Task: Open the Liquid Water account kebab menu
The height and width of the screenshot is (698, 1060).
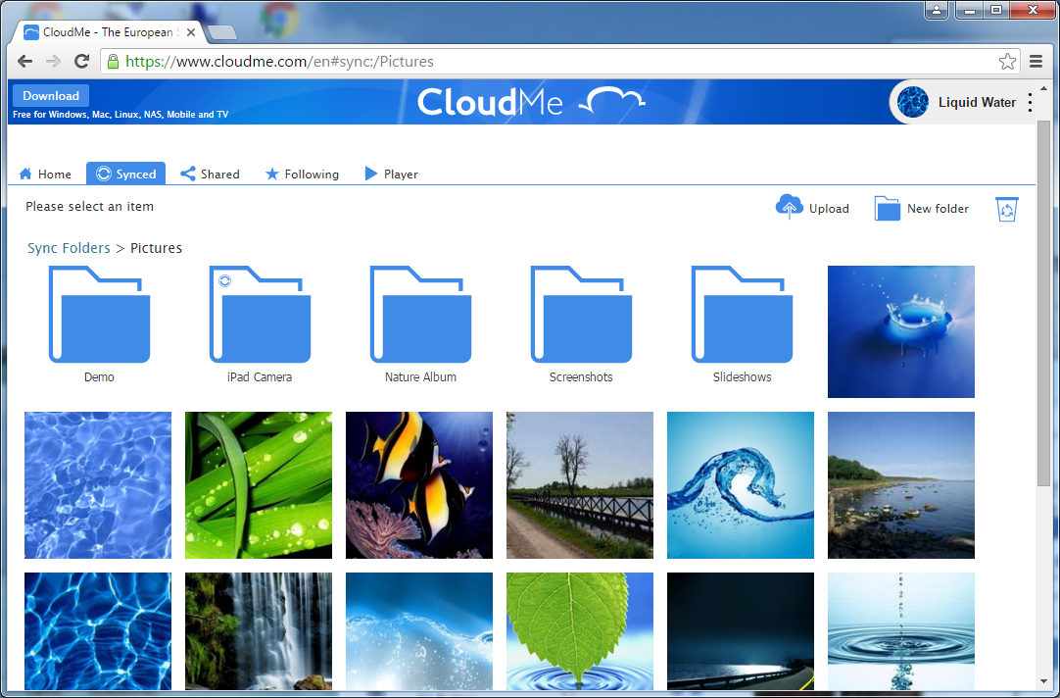Action: 1030,101
